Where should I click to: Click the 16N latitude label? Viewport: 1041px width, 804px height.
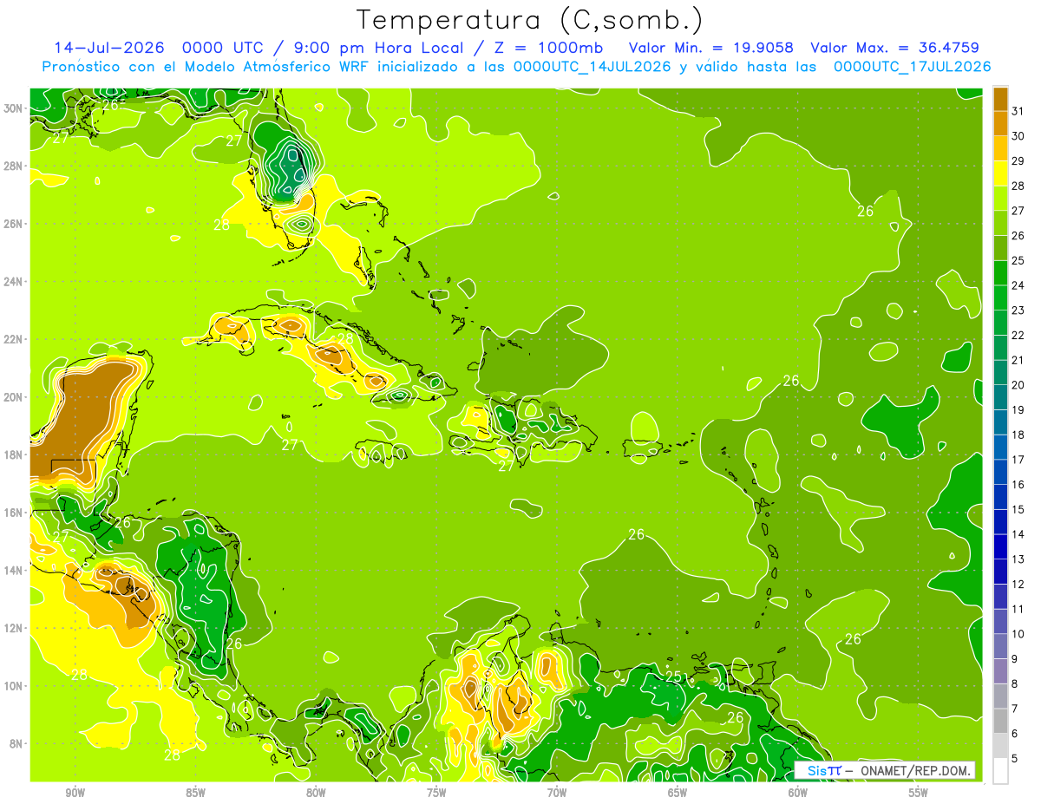(15, 513)
